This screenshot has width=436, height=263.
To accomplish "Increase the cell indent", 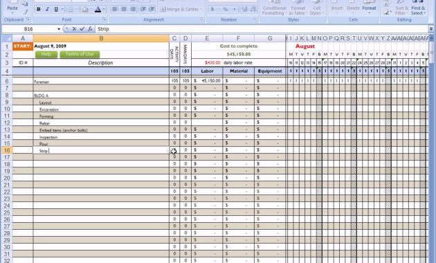I will click(x=152, y=9).
